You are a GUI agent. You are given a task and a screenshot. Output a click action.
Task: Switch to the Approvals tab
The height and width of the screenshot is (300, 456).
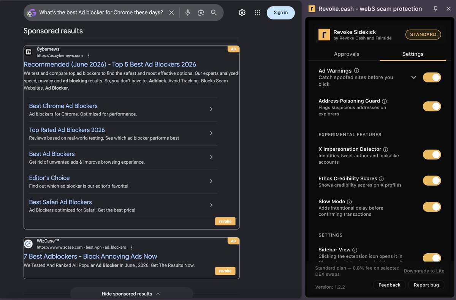(x=347, y=54)
